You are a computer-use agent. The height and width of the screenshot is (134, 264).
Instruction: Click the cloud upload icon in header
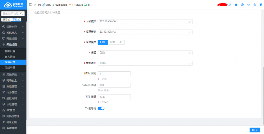click(x=249, y=5)
